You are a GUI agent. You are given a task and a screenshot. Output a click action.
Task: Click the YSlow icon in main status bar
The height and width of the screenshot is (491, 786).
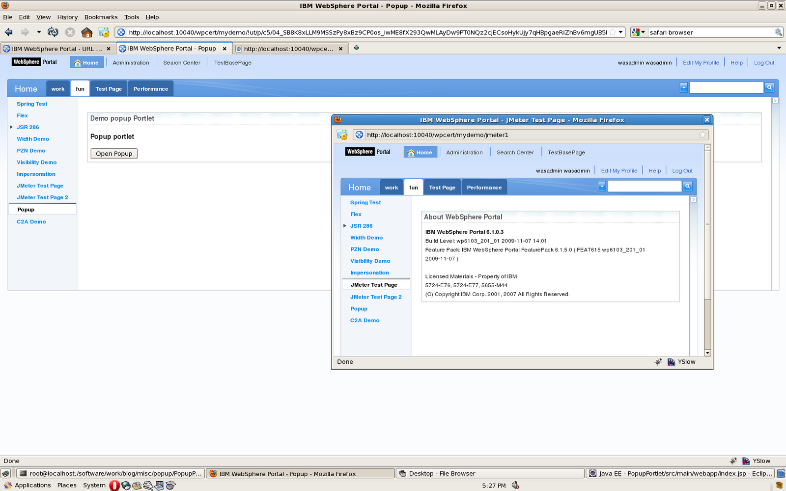(x=746, y=461)
